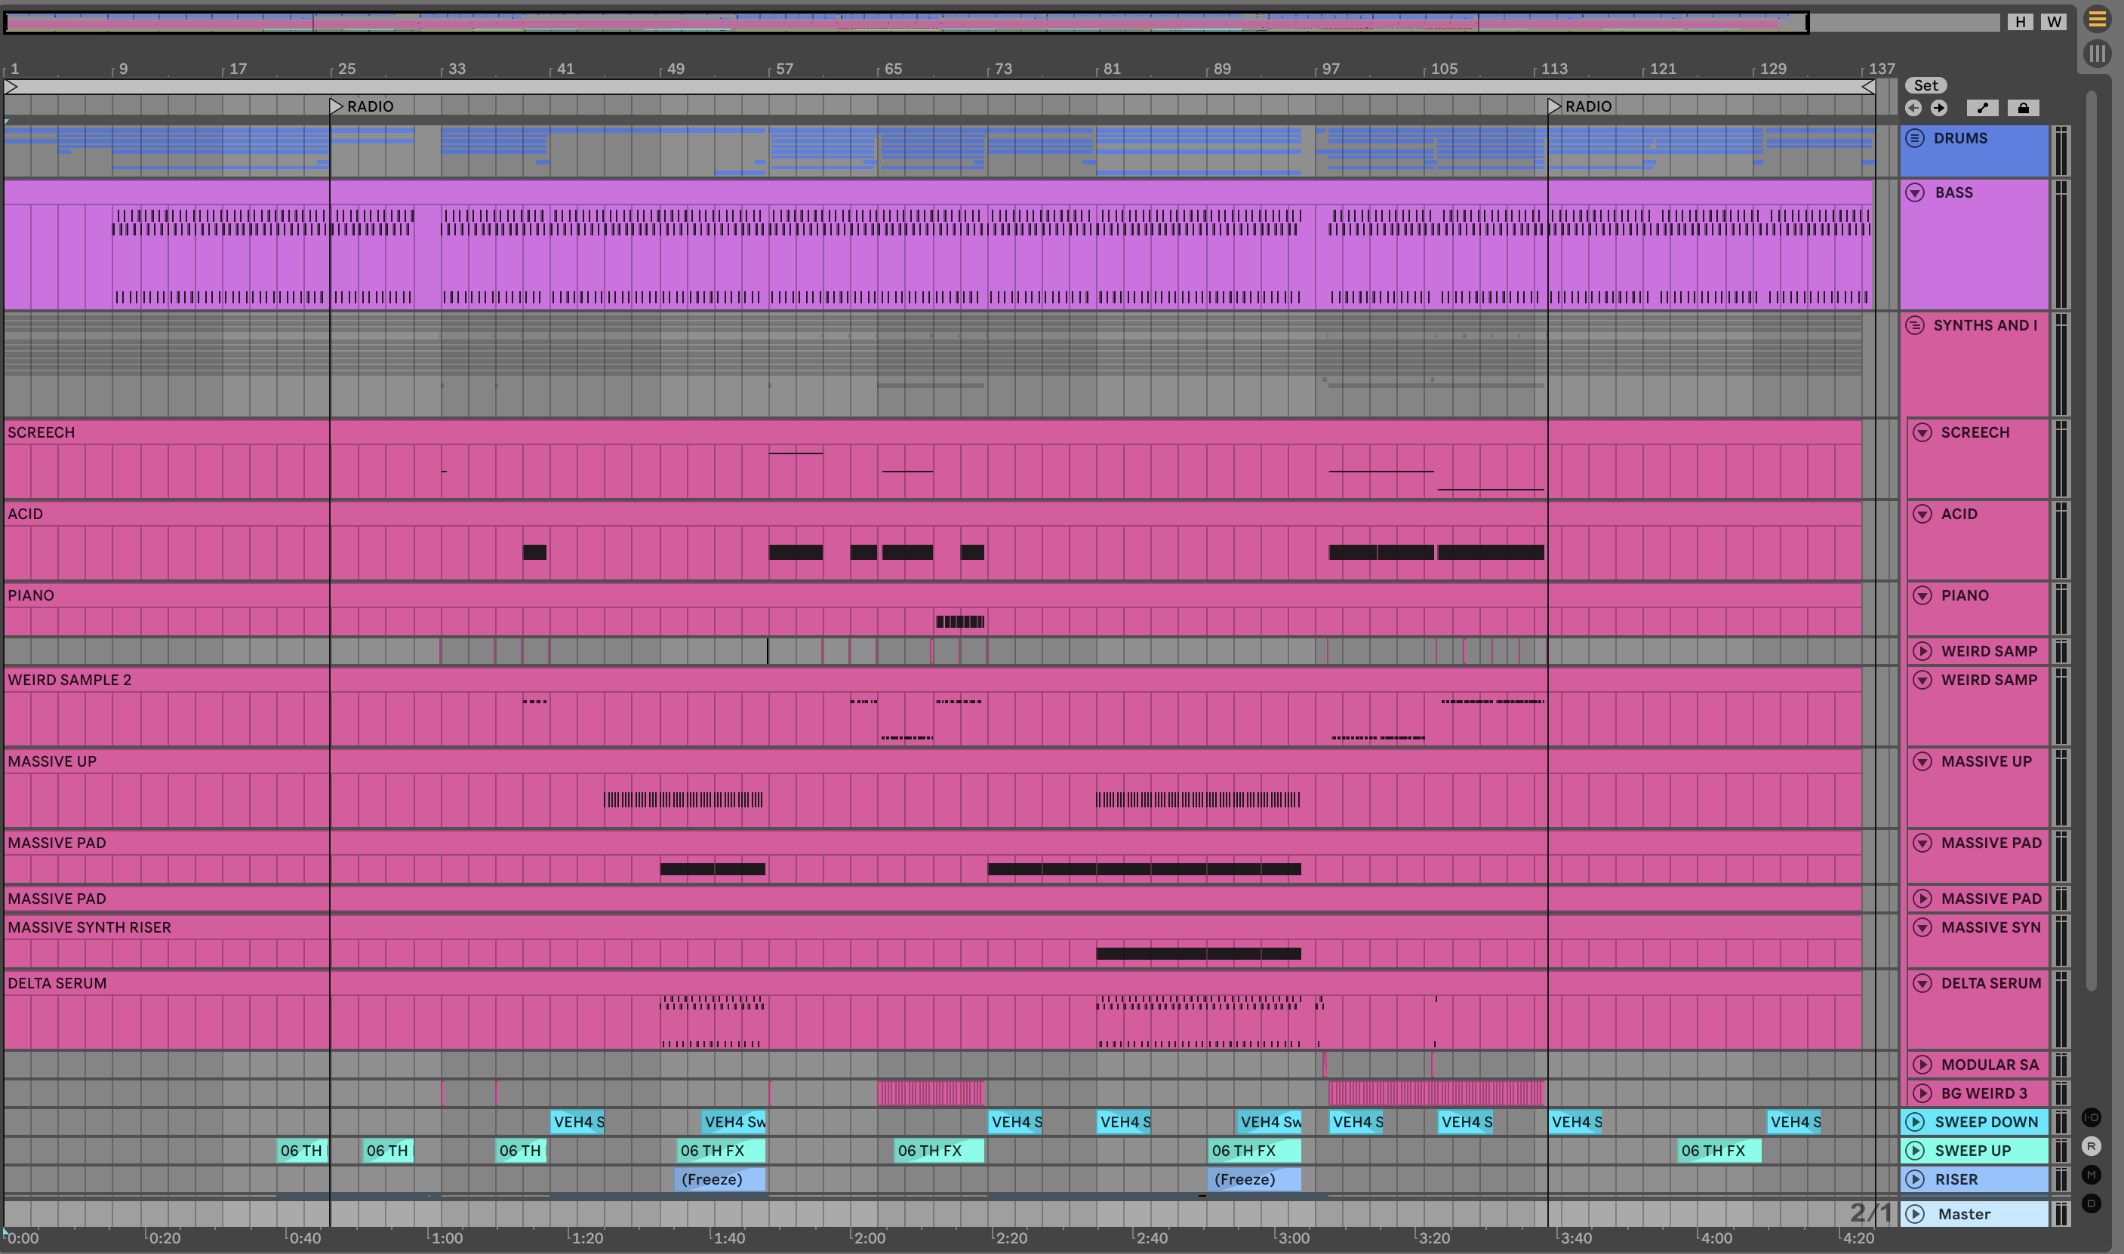Click the (Freeze) clip on RISER track

[x=720, y=1179]
